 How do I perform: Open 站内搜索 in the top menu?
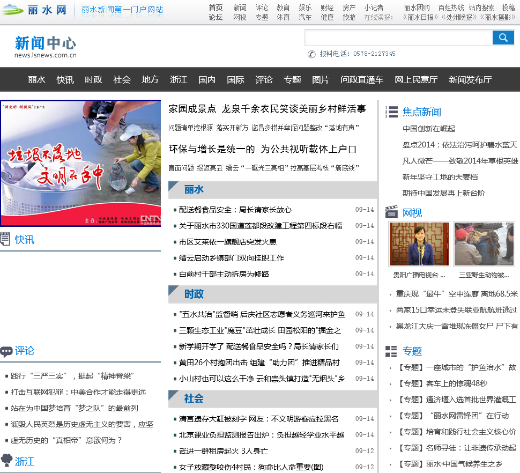[481, 8]
